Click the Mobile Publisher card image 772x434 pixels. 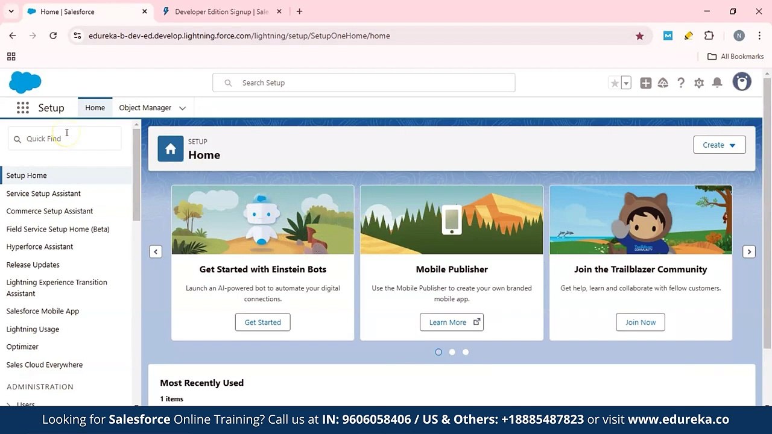[x=452, y=219]
